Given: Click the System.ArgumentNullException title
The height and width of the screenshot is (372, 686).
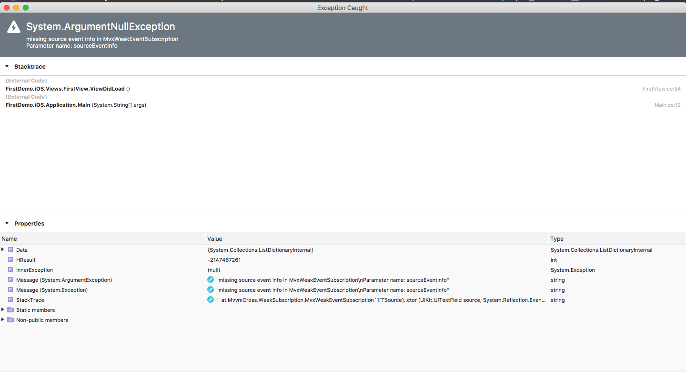Looking at the screenshot, I should 101,27.
